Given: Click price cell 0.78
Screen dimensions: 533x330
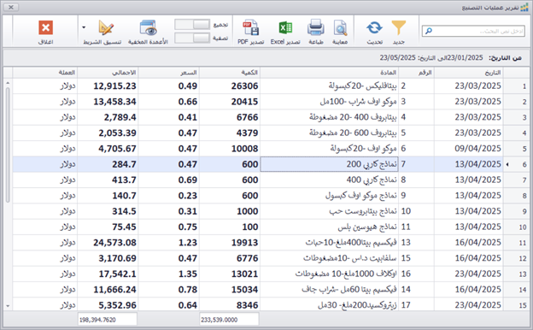Looking at the screenshot, I should click(x=169, y=289).
